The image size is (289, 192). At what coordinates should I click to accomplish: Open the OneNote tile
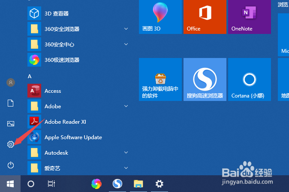[250, 17]
